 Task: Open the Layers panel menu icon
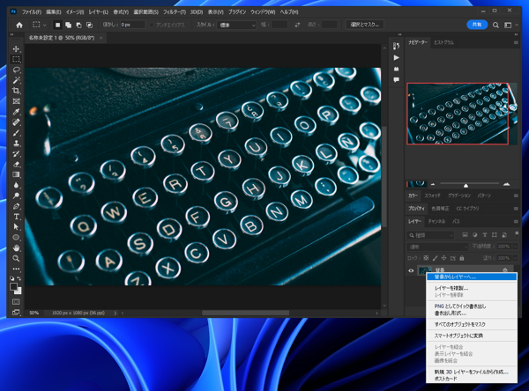click(516, 221)
